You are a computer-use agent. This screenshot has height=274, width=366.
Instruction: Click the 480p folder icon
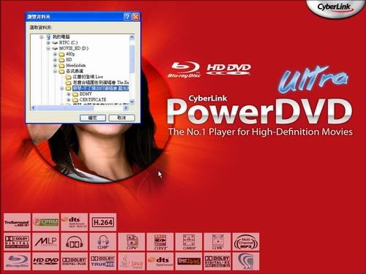61,54
